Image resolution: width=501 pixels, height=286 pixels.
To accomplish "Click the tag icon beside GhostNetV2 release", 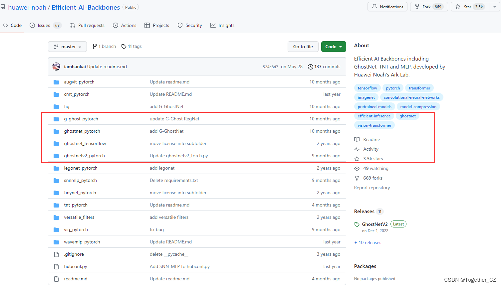I will tap(357, 224).
